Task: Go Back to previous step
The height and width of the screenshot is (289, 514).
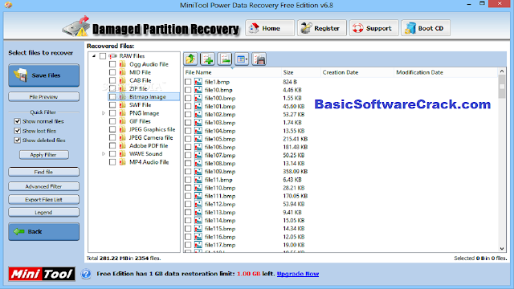Action: pyautogui.click(x=43, y=232)
